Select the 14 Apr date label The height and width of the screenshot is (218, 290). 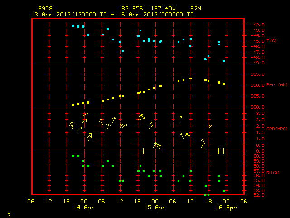click(x=84, y=208)
